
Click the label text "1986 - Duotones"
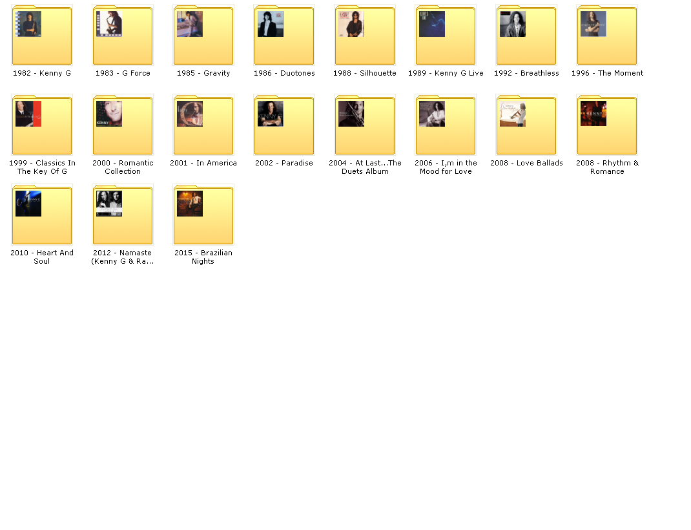click(x=284, y=73)
